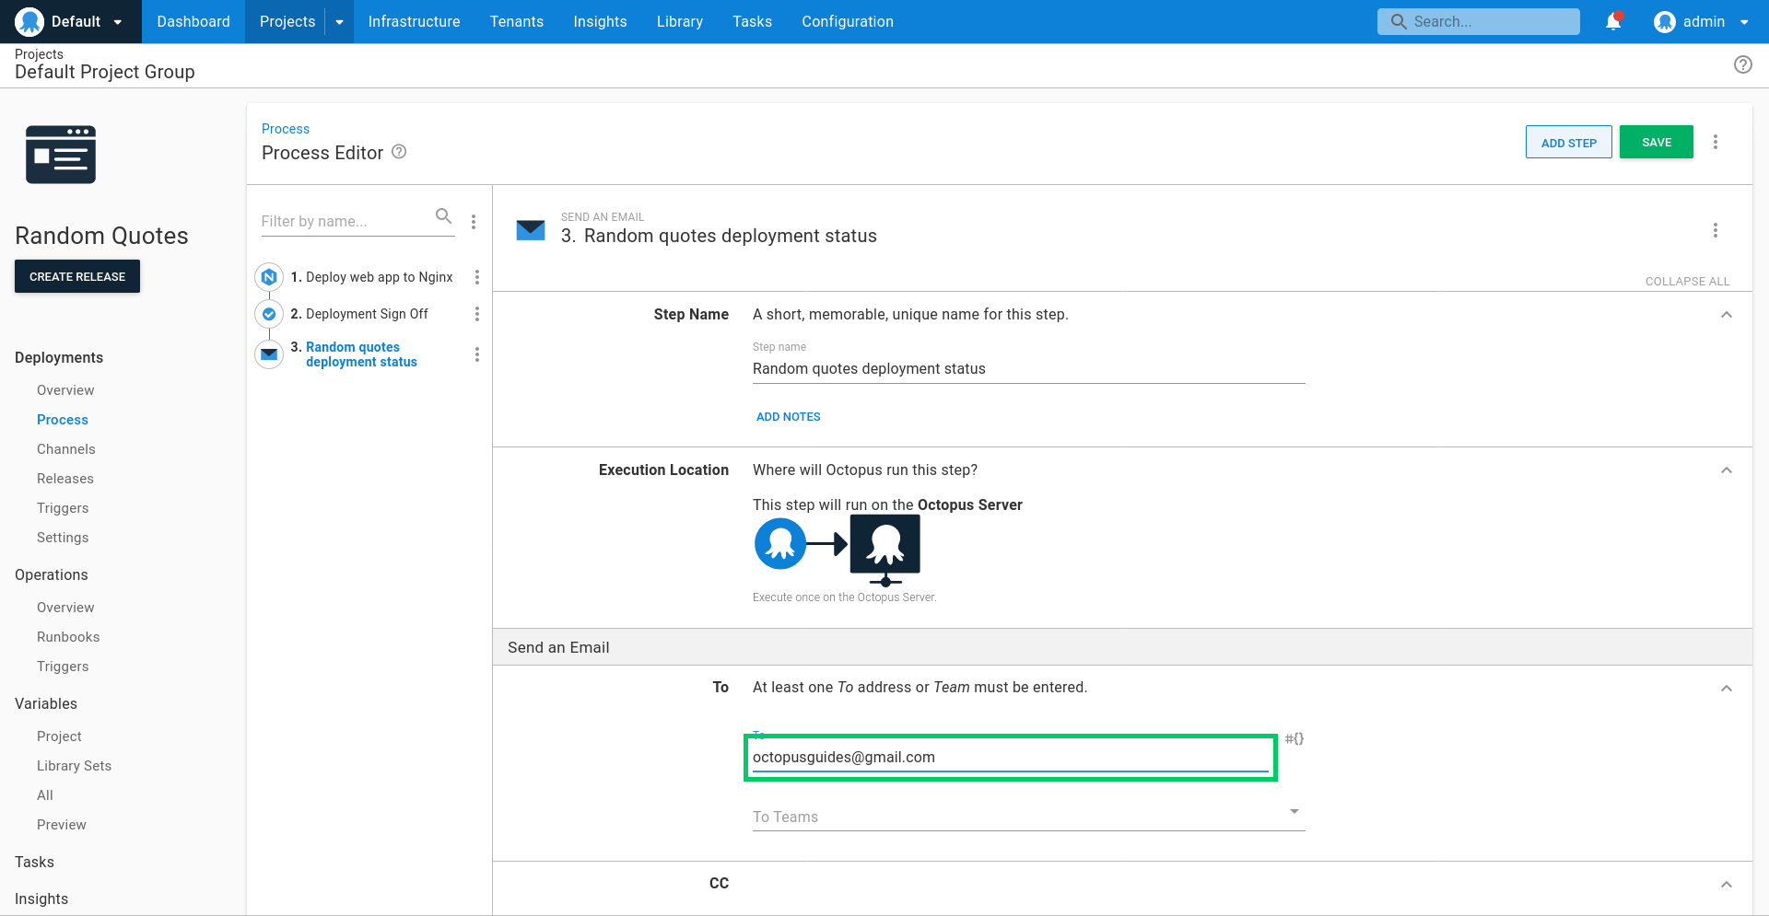Image resolution: width=1769 pixels, height=916 pixels.
Task: Save the deployment process
Action: point(1657,142)
